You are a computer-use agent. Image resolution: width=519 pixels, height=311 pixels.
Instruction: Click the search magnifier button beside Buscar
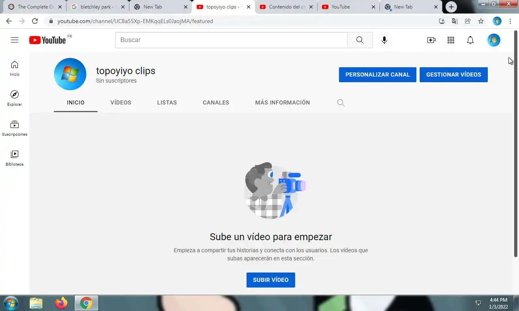pyautogui.click(x=360, y=40)
